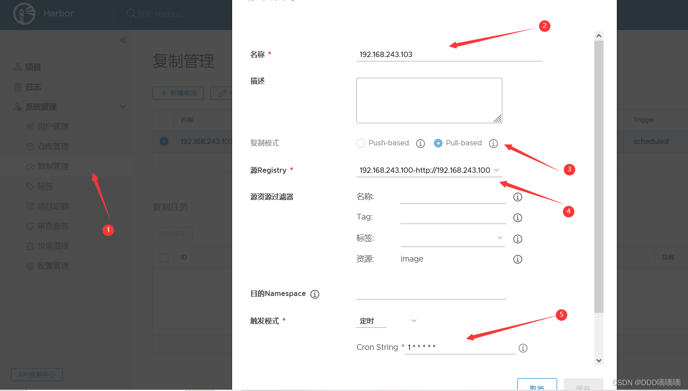Click the dialog vertical scrollbar thumb
Screen dimensions: 688x391
[599, 177]
